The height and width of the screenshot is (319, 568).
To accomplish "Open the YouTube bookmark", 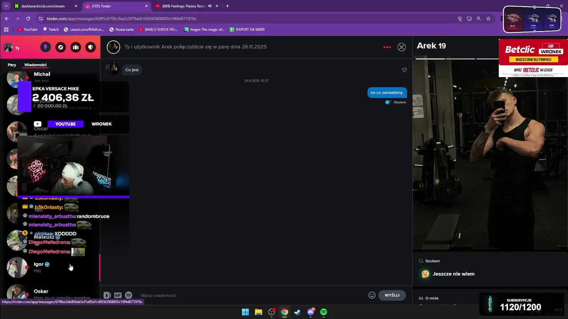I will click(28, 30).
